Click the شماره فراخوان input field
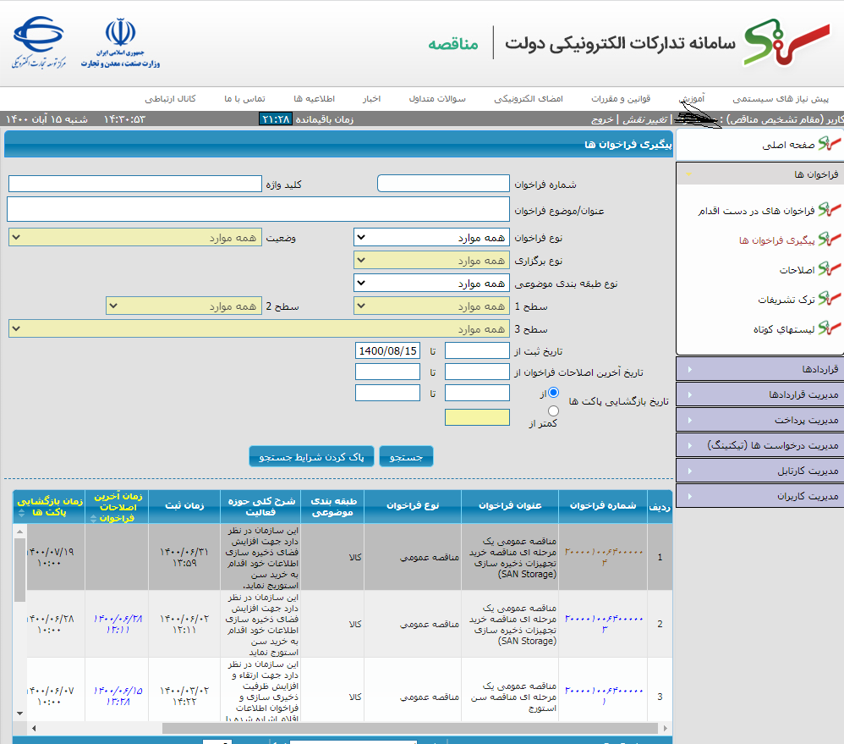Viewport: 844px width, 744px height. point(443,184)
